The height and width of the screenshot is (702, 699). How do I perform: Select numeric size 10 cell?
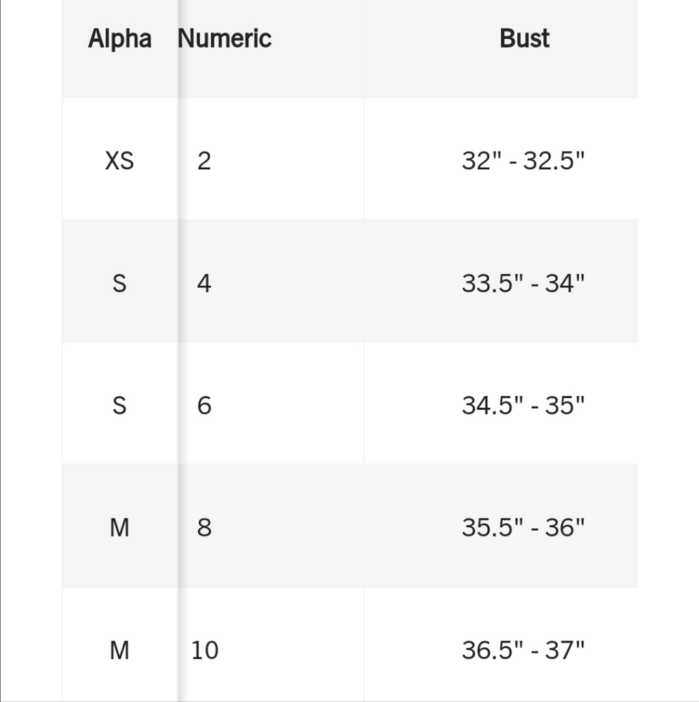[x=205, y=649]
